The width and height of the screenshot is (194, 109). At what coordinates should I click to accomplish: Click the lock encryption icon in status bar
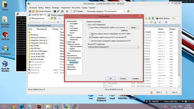[151, 92]
